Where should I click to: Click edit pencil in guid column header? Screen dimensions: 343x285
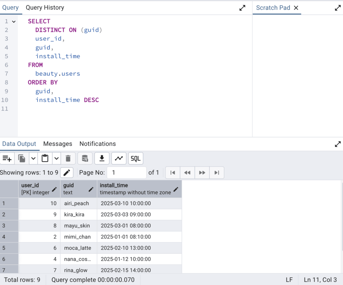click(x=91, y=189)
